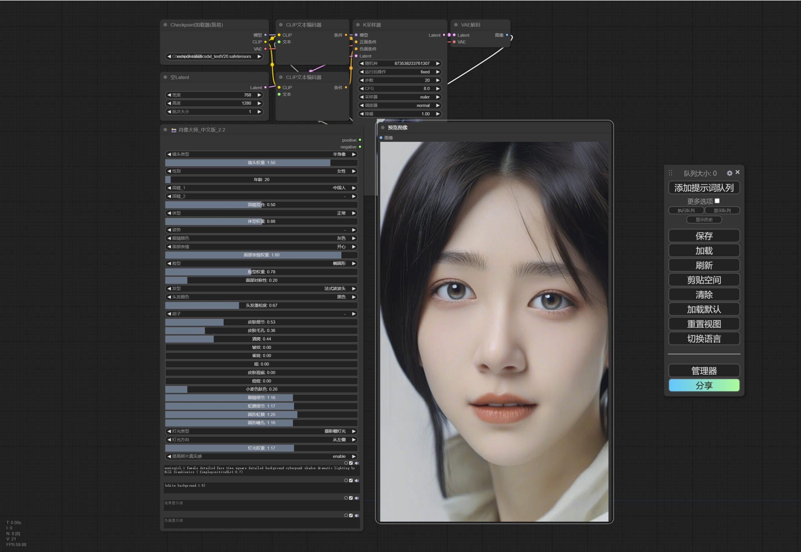The height and width of the screenshot is (552, 801).
Task: Uncheck checkbox above 负面提示词 field
Action: [x=351, y=515]
